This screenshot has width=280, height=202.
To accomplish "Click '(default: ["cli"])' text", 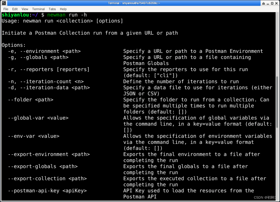I will click(150, 76).
